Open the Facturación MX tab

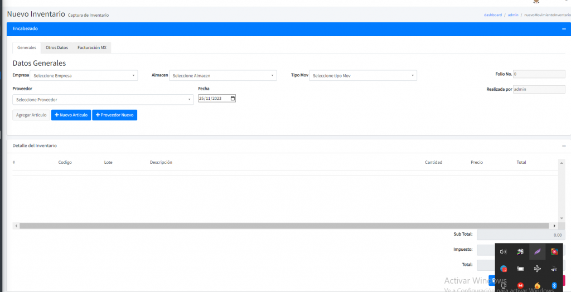pyautogui.click(x=92, y=48)
